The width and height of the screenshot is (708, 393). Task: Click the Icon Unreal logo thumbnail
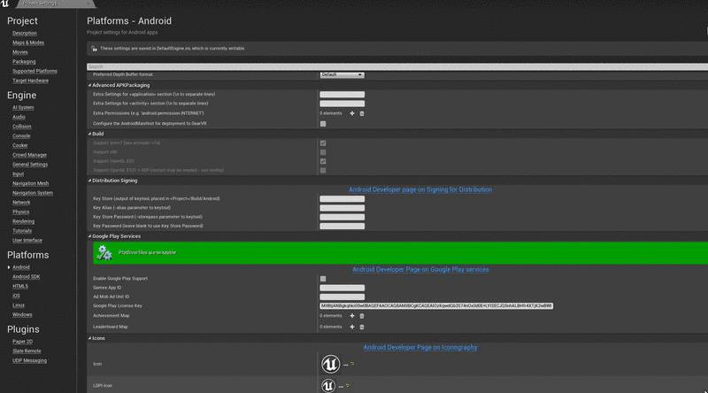click(330, 364)
